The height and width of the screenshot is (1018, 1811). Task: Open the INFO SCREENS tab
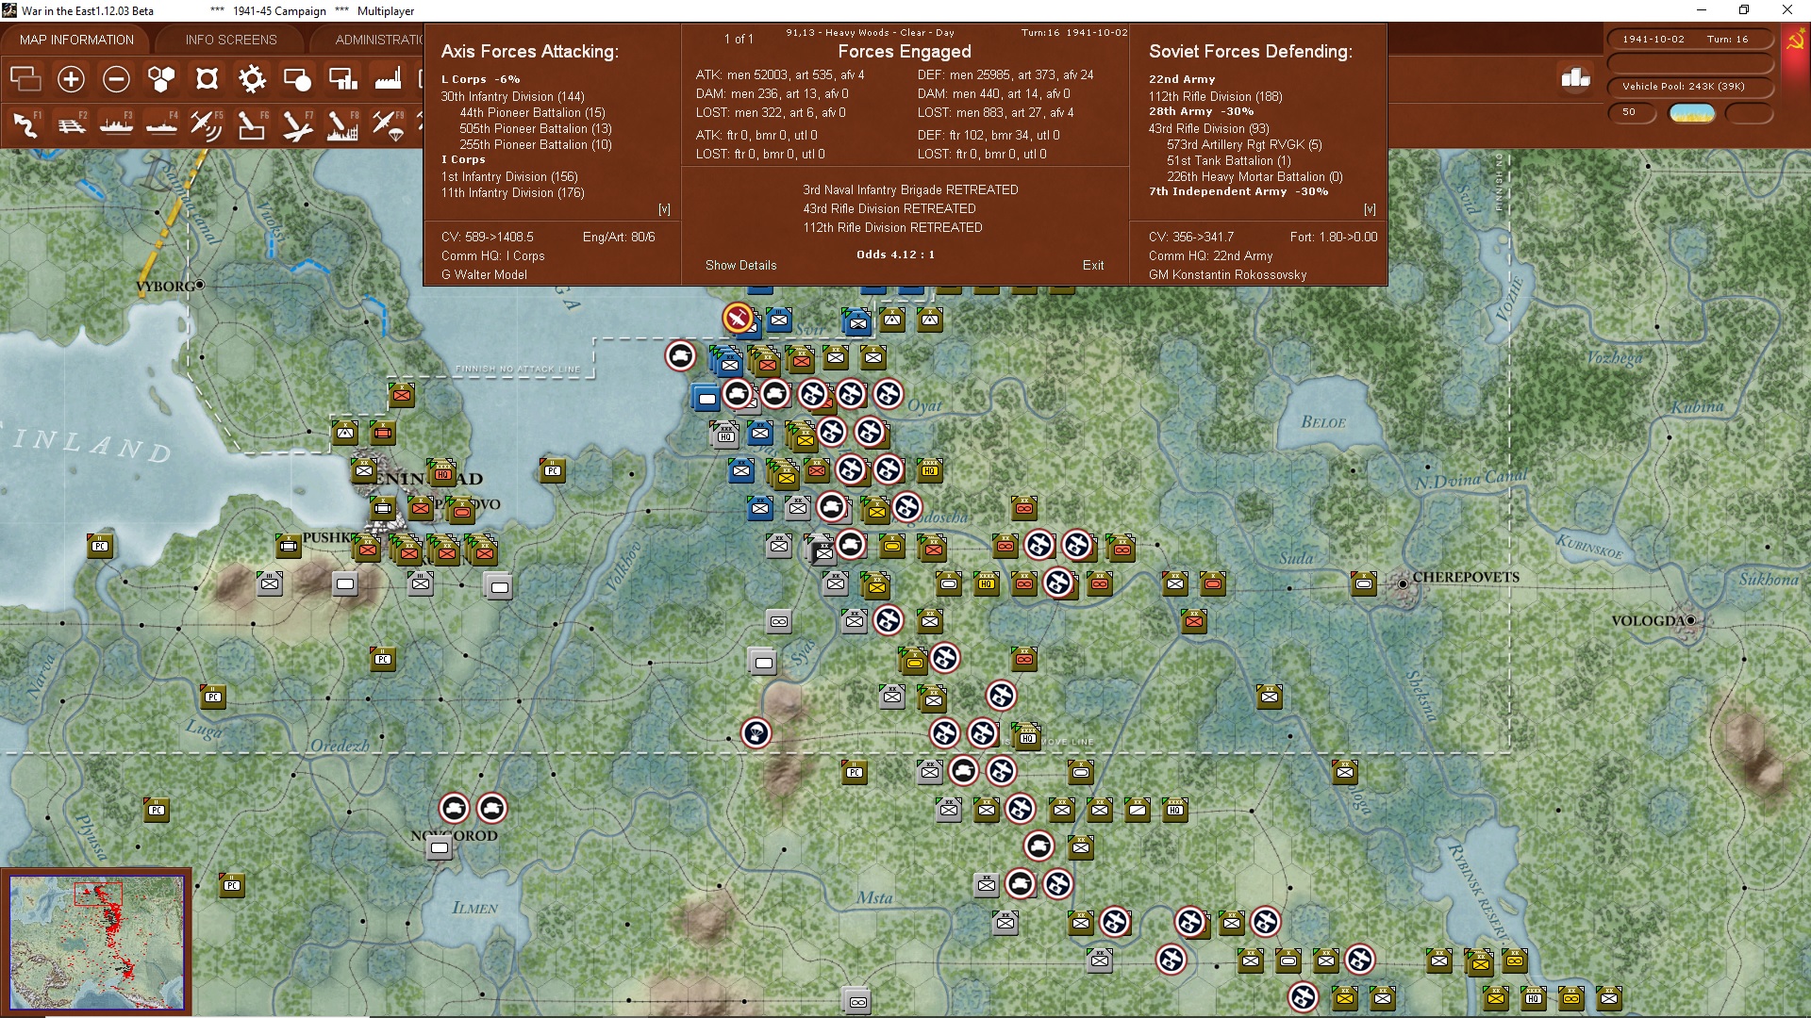click(x=231, y=40)
